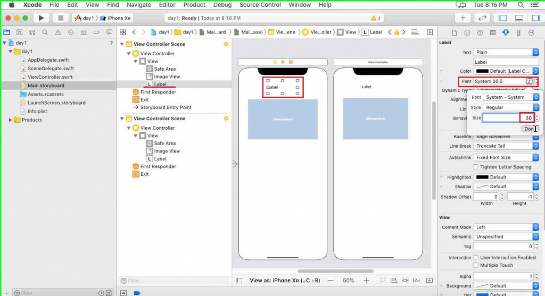
Task: Collapse the first View Controller Scene
Action: coord(122,44)
